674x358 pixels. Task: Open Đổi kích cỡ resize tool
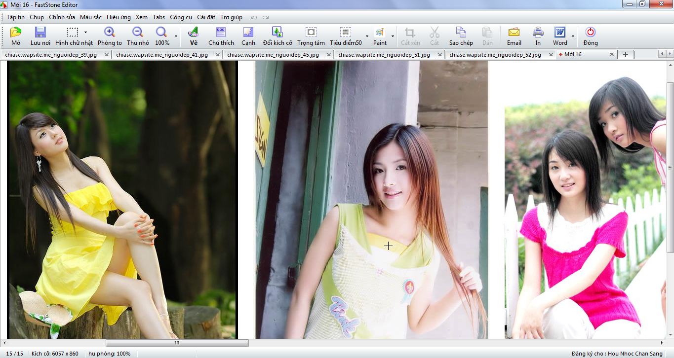click(x=278, y=37)
